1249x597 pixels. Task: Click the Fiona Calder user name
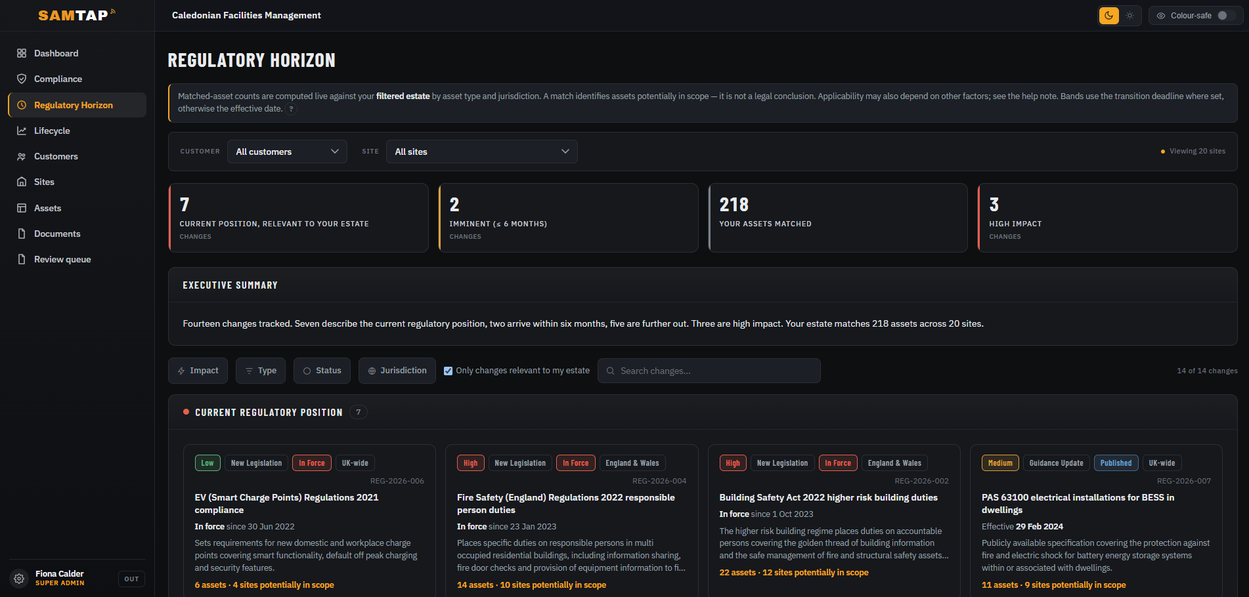(59, 573)
